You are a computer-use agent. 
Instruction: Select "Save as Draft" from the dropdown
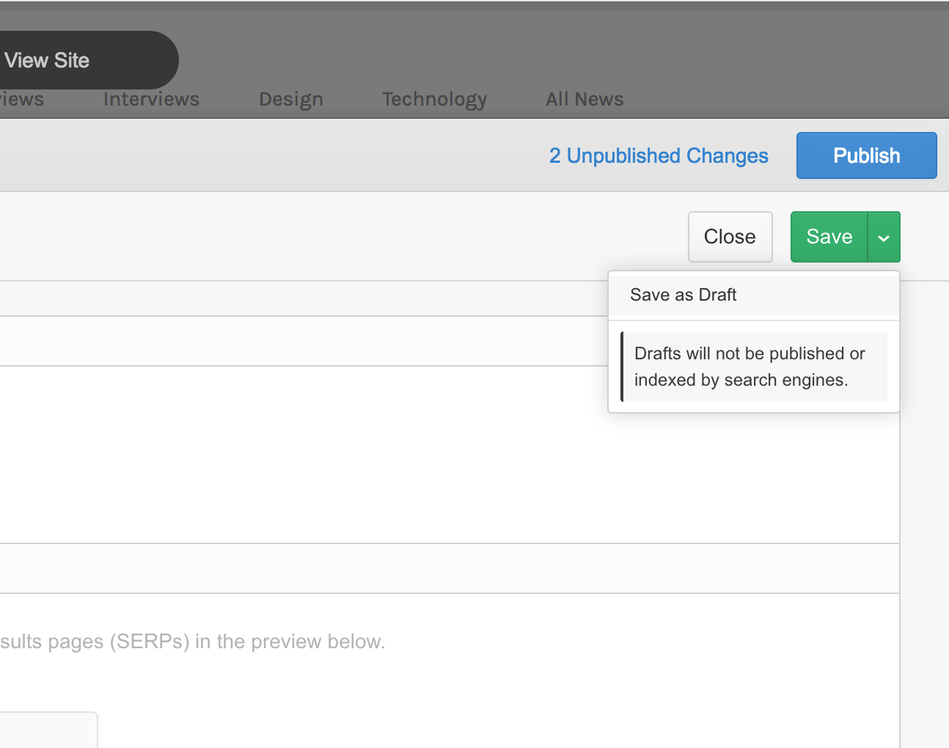coord(683,294)
